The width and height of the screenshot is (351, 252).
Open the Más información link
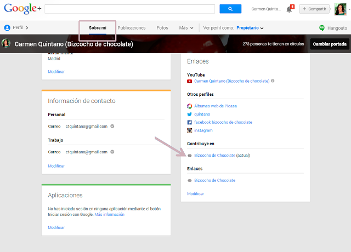pyautogui.click(x=110, y=214)
